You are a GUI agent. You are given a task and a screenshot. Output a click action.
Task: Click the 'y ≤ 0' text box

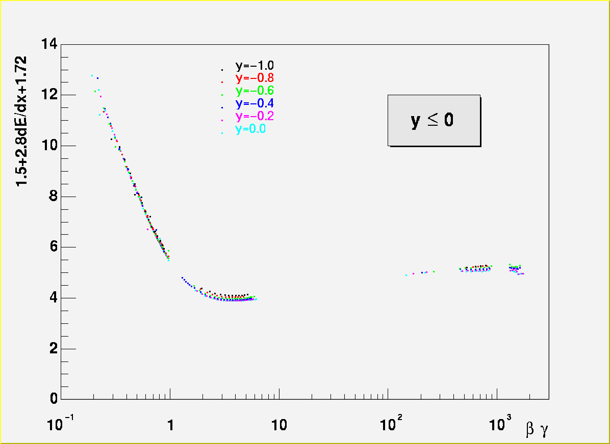434,120
